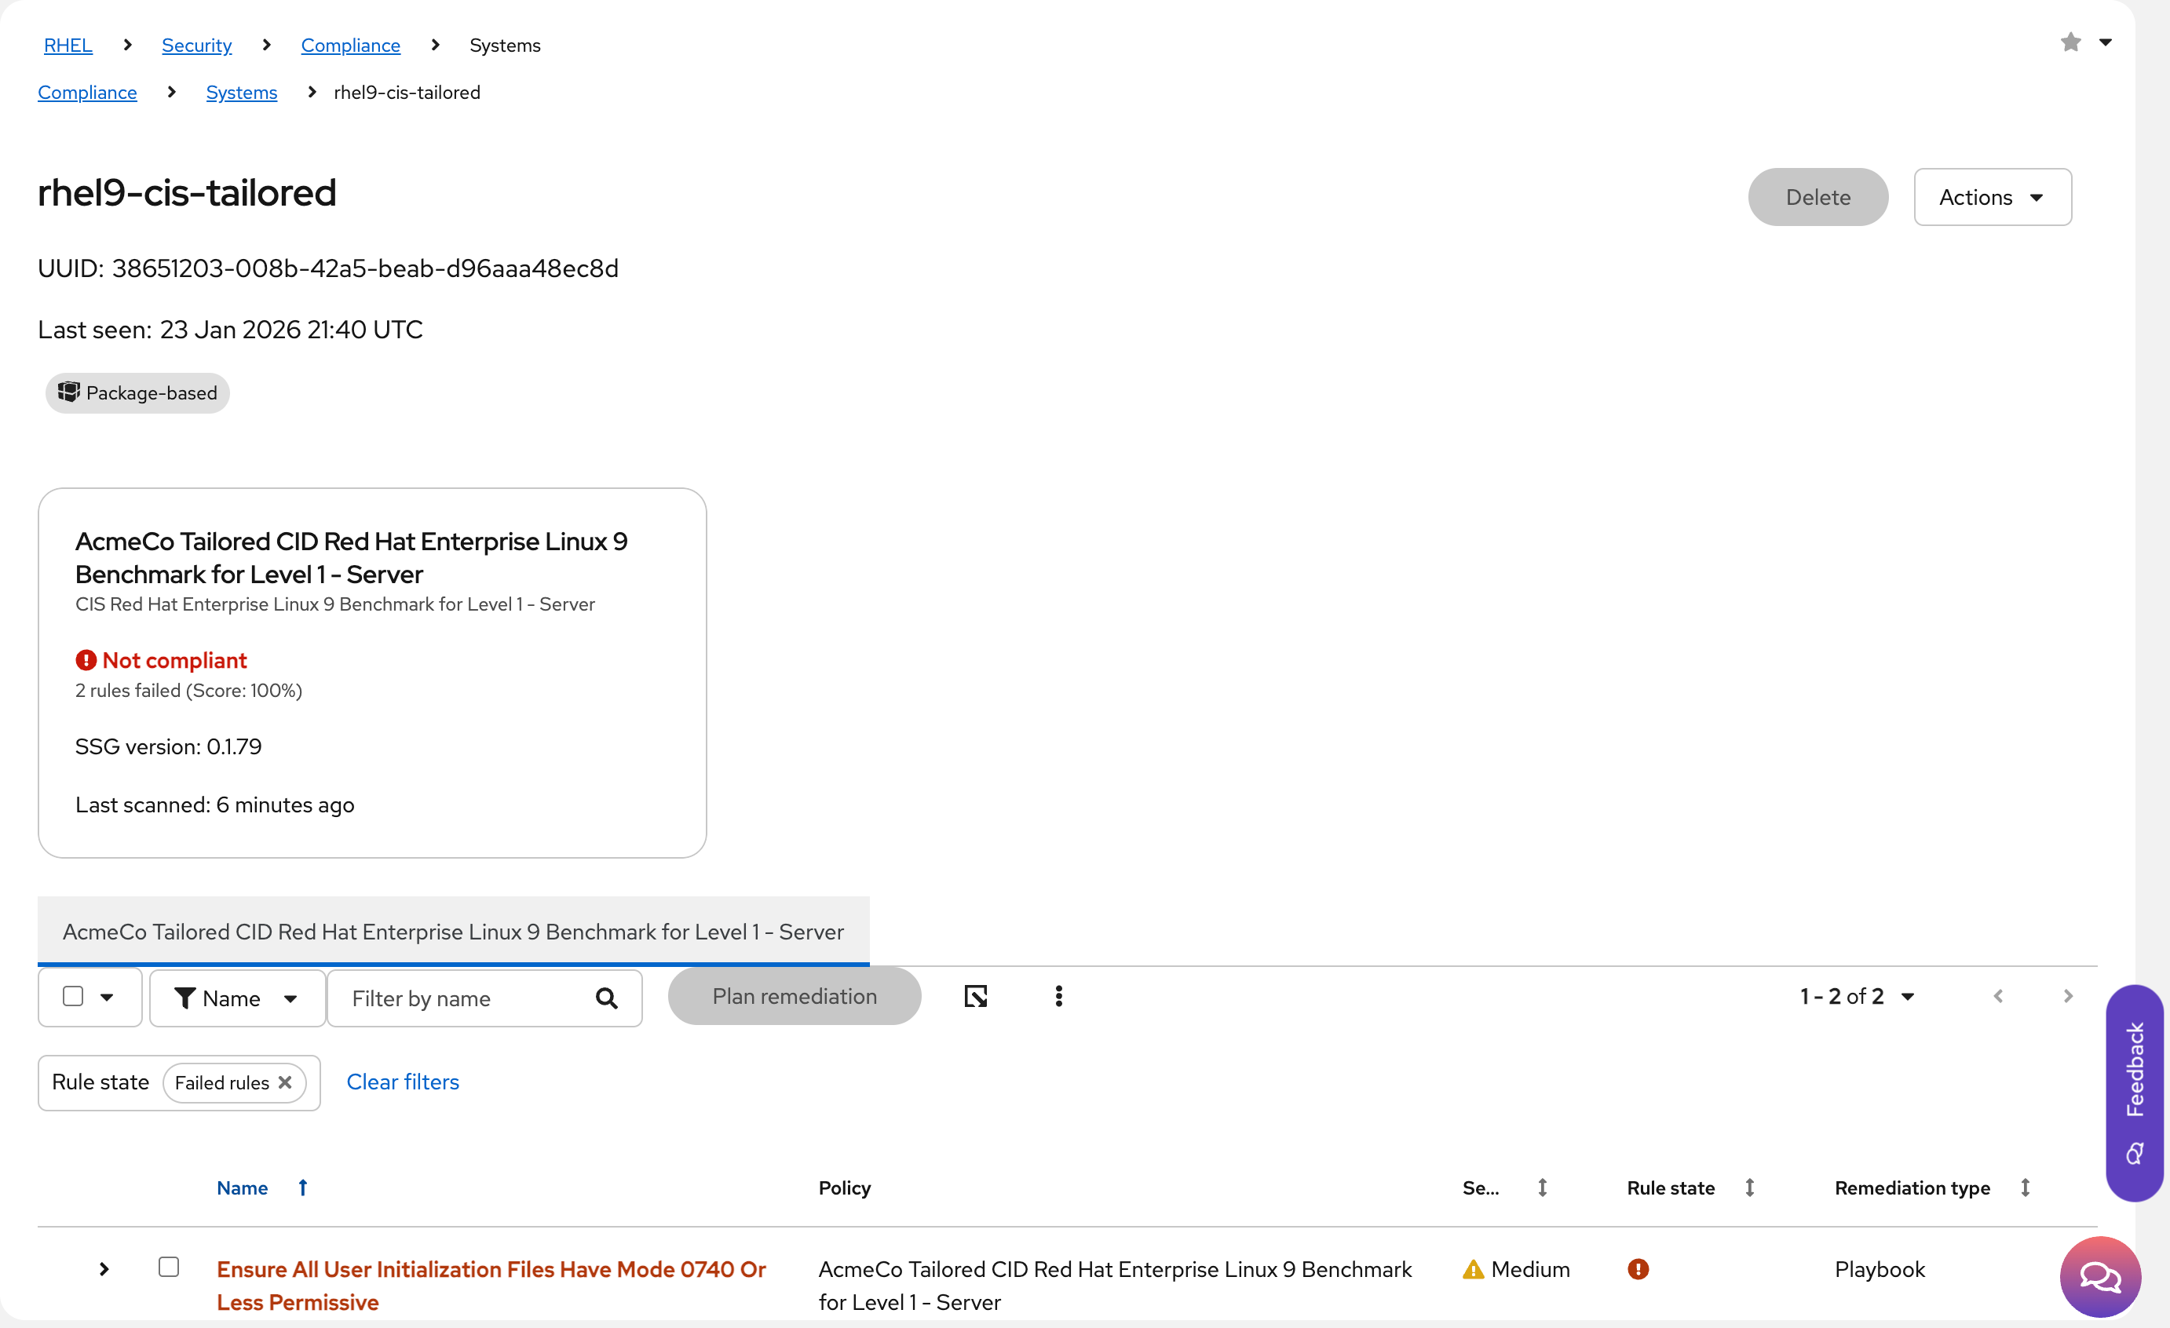The image size is (2170, 1328).
Task: Open the Actions dropdown
Action: coord(1992,197)
